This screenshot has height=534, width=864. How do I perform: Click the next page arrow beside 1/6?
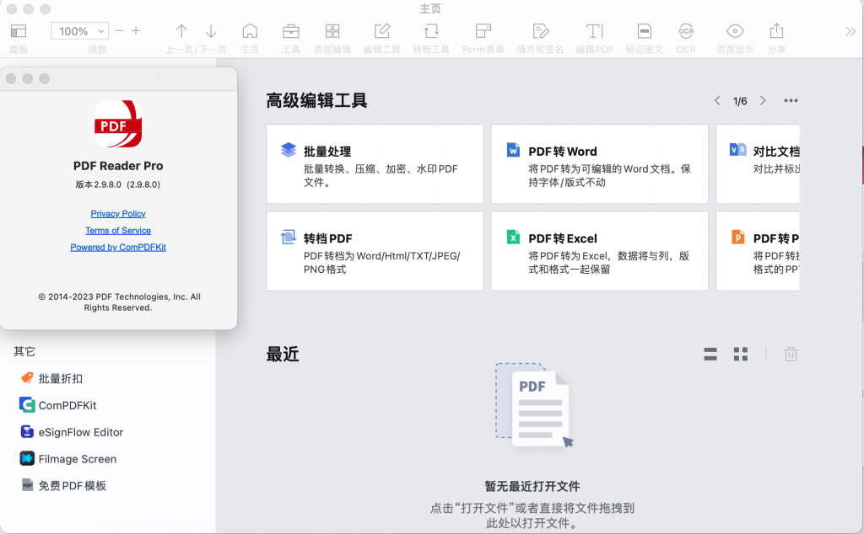click(x=762, y=100)
